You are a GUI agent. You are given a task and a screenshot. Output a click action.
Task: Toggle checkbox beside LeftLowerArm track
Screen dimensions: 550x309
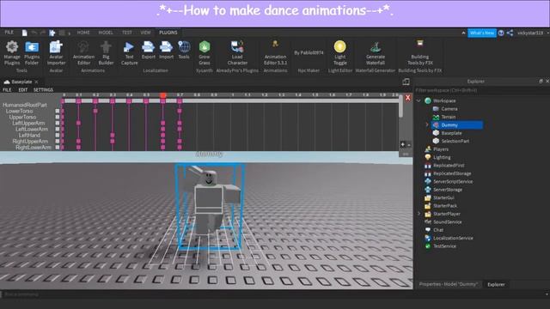point(58,129)
